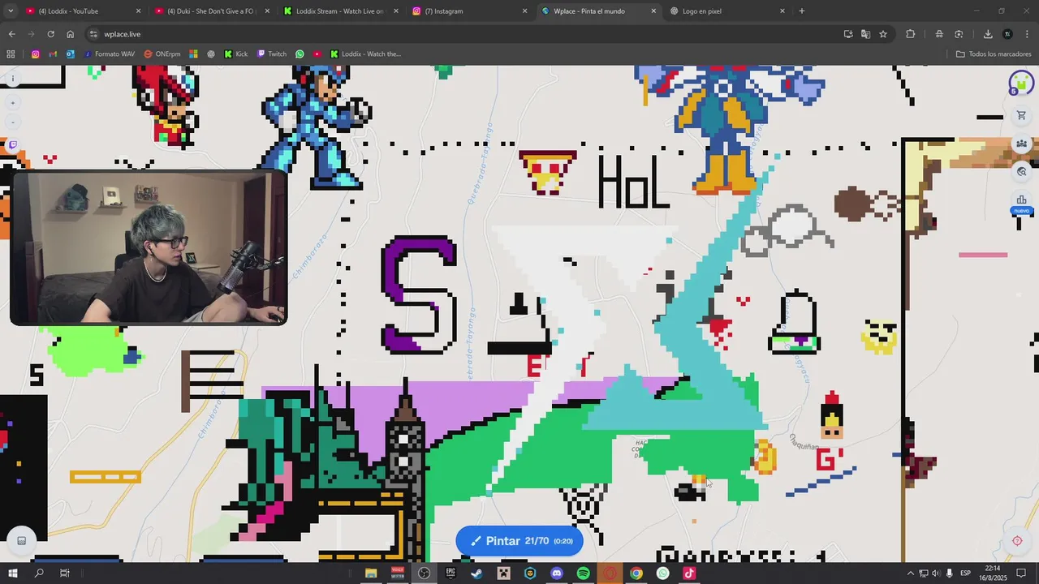Open the ChatGPT bookmark icon
The width and height of the screenshot is (1039, 584).
pyautogui.click(x=211, y=54)
